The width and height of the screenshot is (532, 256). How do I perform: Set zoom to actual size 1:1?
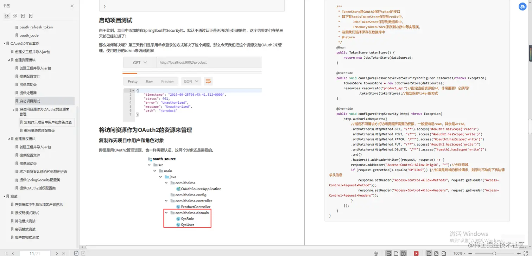429,254
